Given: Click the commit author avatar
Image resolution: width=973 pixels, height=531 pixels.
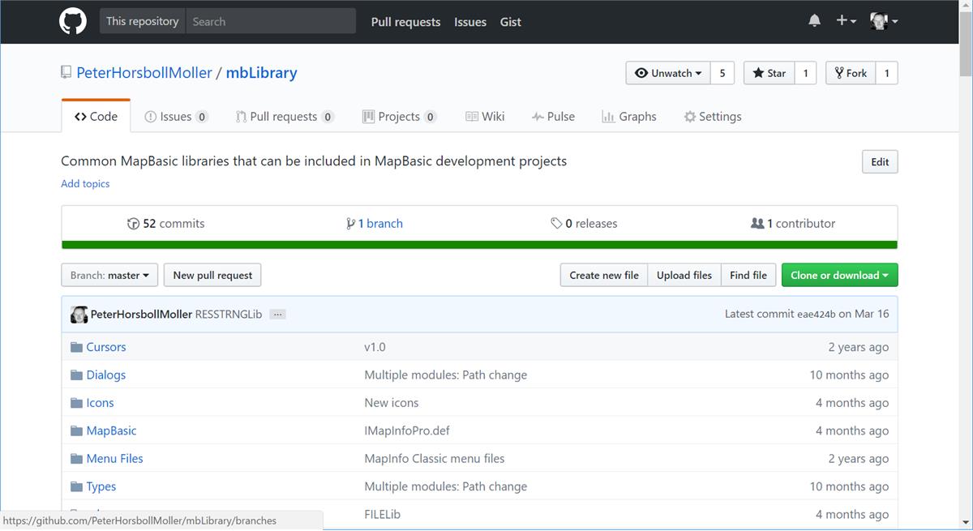Looking at the screenshot, I should click(x=79, y=315).
